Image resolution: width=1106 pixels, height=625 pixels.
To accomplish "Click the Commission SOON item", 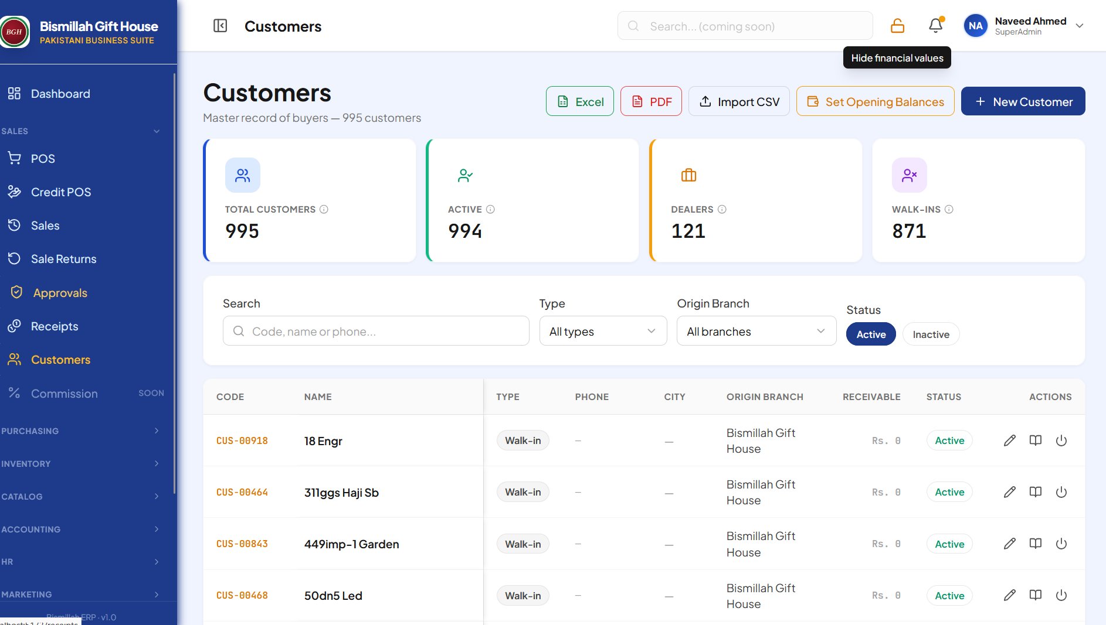I will pos(86,394).
